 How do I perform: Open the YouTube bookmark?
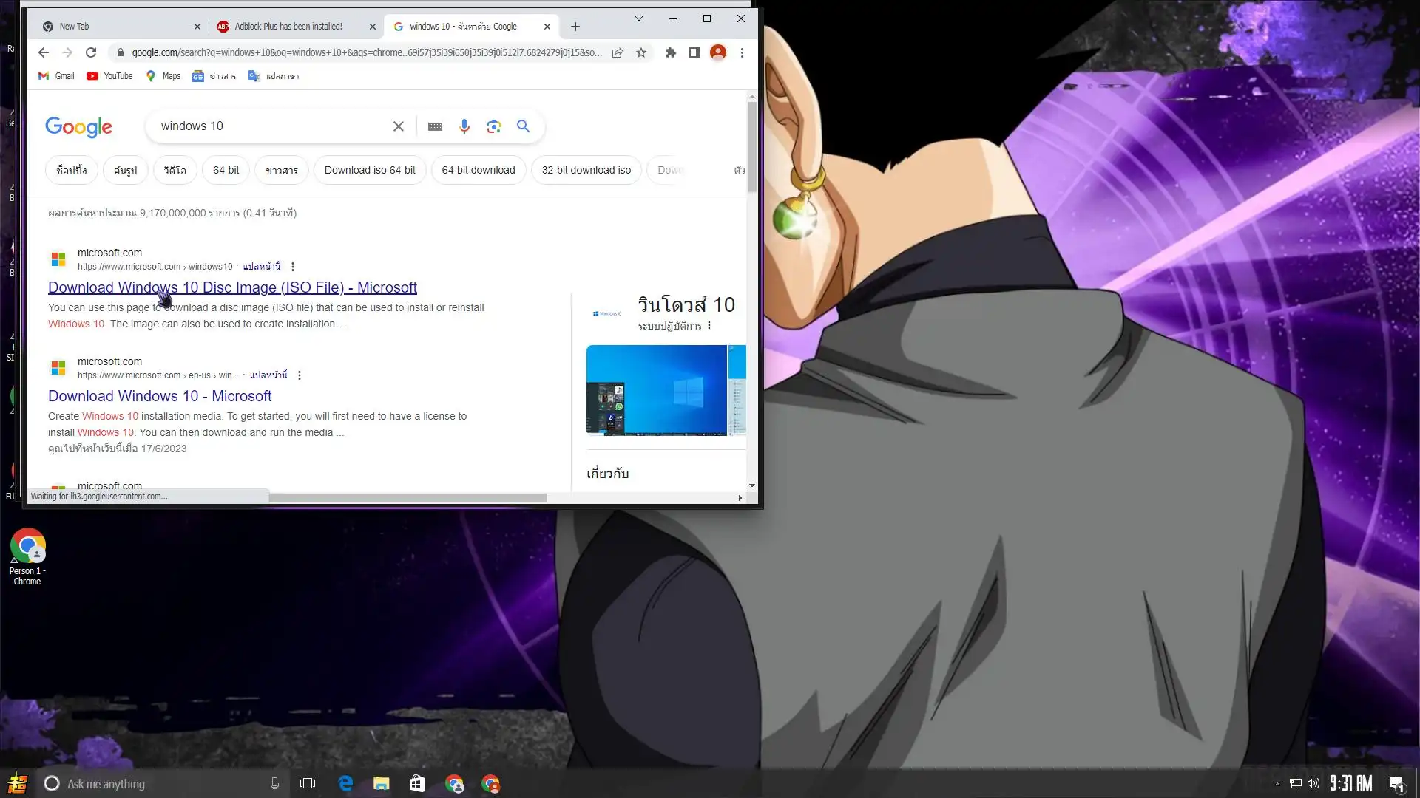tap(109, 76)
